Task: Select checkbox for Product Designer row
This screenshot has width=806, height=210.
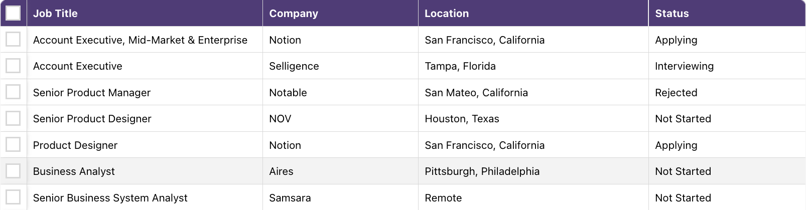Action: coord(13,145)
